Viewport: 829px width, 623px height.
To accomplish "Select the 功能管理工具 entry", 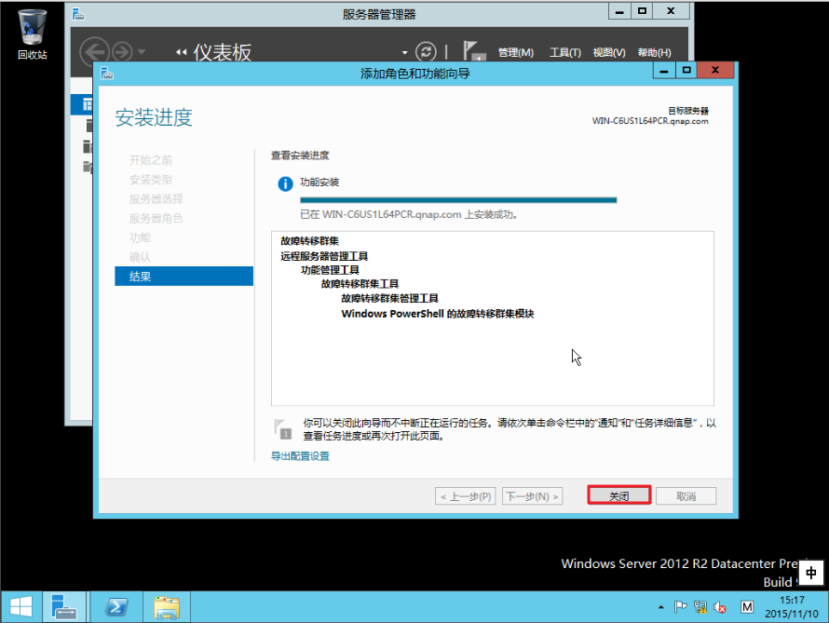I will point(330,270).
